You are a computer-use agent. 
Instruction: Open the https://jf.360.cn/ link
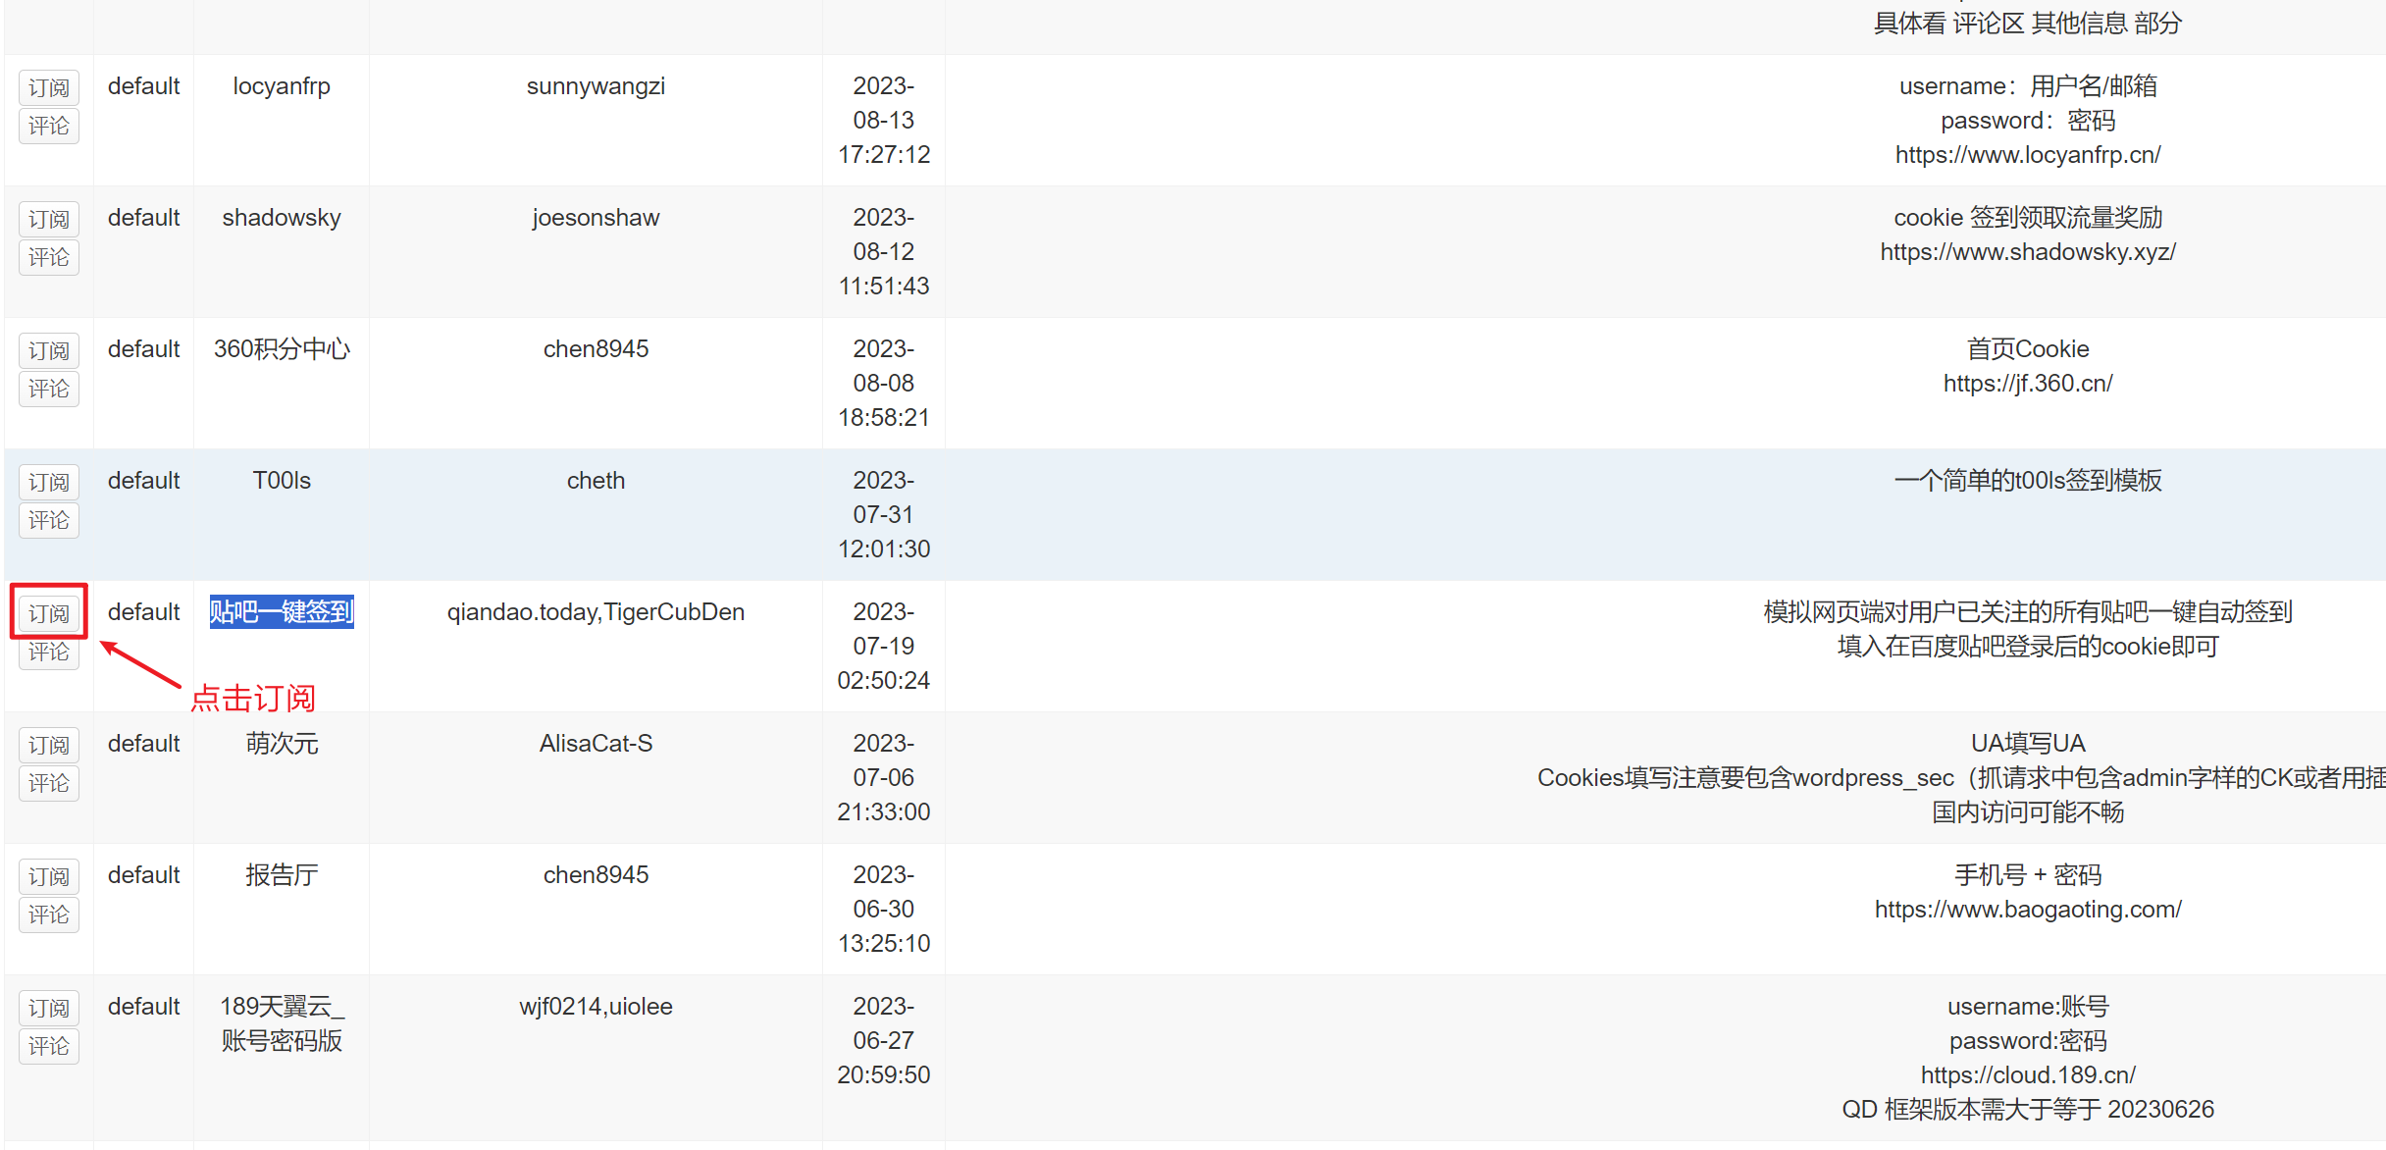tap(2027, 383)
